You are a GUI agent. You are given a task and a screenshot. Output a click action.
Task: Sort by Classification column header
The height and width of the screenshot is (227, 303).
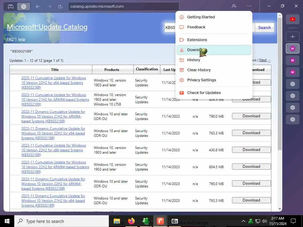(x=147, y=69)
